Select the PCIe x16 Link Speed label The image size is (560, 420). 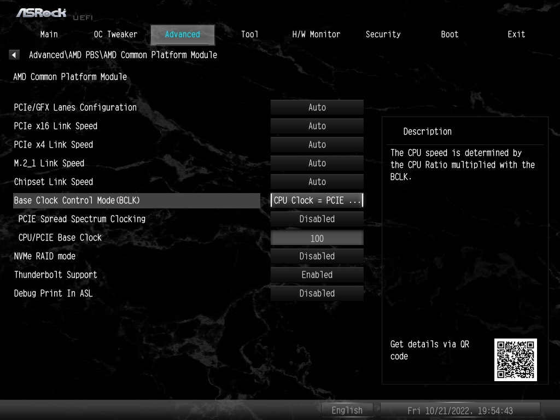56,126
